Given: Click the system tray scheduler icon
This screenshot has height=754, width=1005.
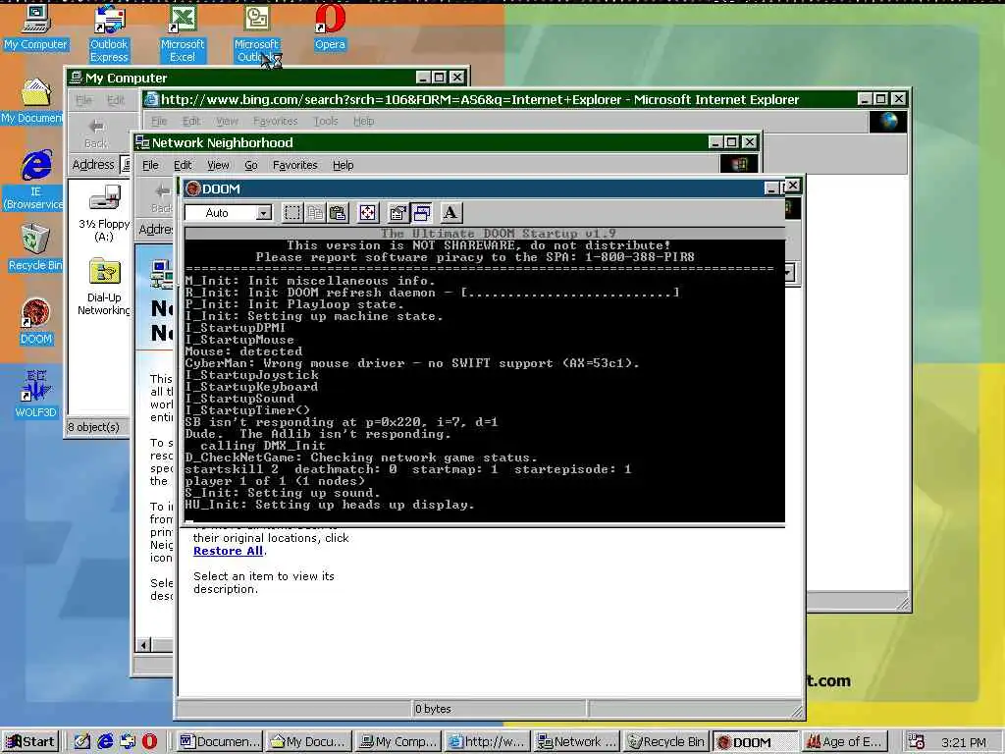Looking at the screenshot, I should tap(917, 742).
